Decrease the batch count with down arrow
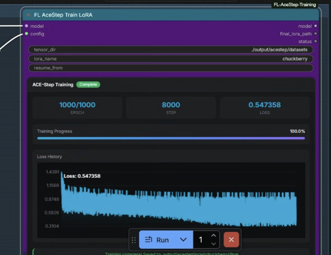 click(x=213, y=244)
